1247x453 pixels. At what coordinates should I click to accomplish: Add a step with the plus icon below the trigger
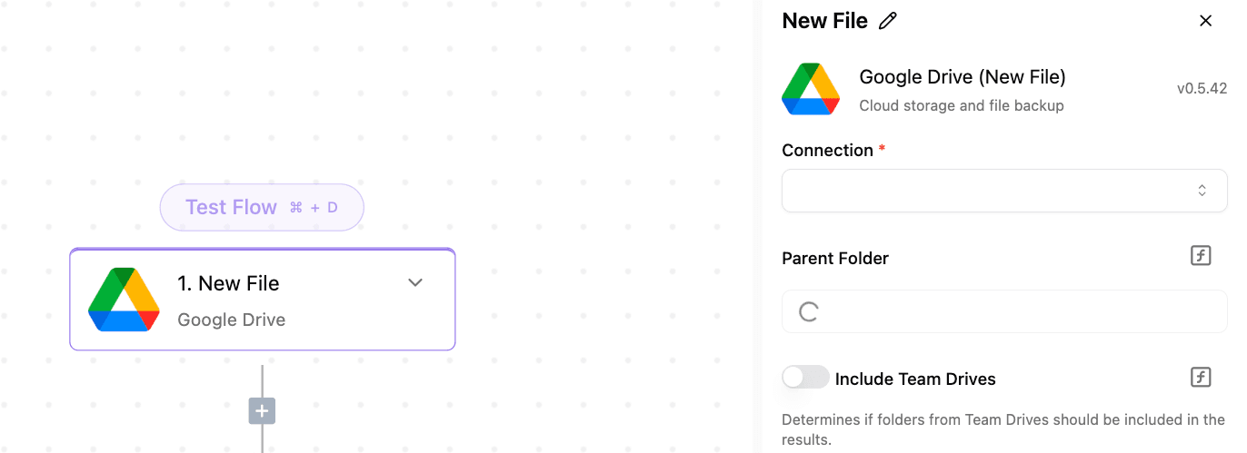[262, 411]
